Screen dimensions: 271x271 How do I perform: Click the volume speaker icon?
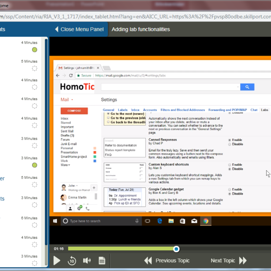click(87, 260)
